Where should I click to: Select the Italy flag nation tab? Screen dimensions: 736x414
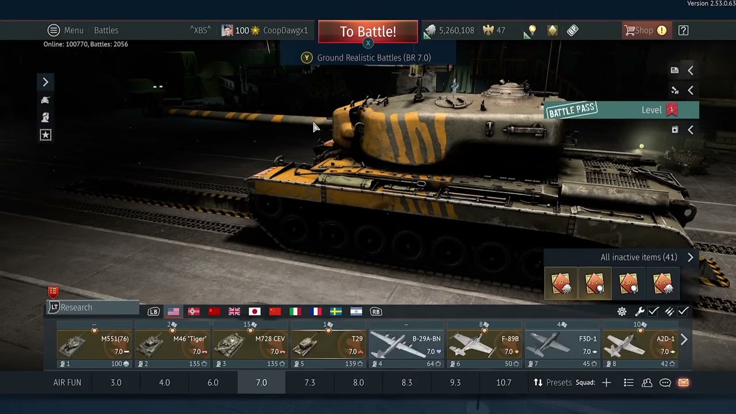pos(296,312)
